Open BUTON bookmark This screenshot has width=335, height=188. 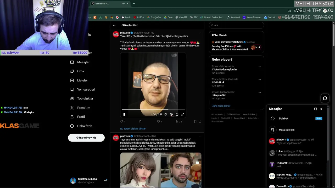139,17
